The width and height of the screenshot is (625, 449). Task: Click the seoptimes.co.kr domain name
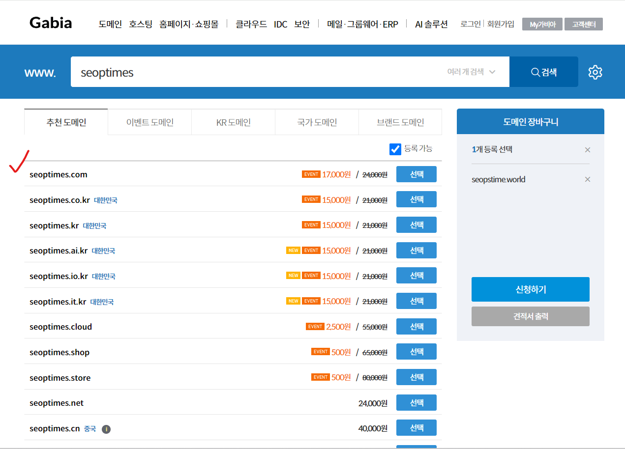60,200
